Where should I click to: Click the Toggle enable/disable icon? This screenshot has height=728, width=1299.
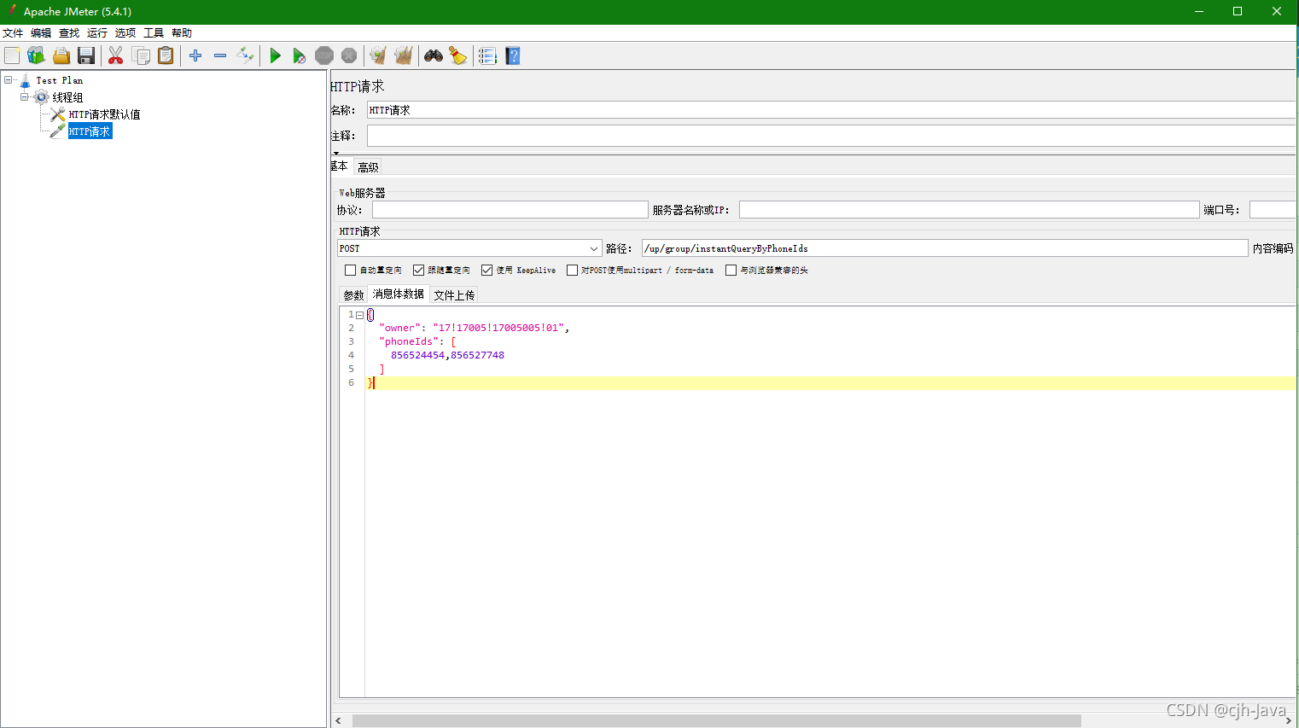[x=245, y=55]
